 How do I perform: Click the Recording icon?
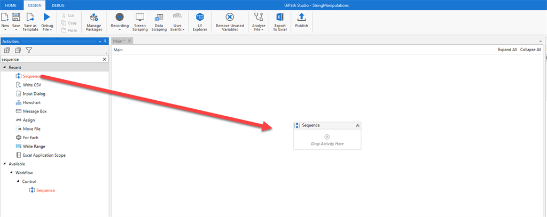pyautogui.click(x=120, y=17)
